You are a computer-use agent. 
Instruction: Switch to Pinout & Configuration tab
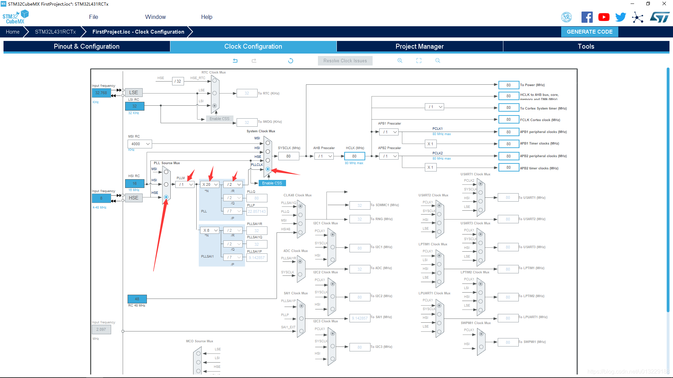click(87, 46)
